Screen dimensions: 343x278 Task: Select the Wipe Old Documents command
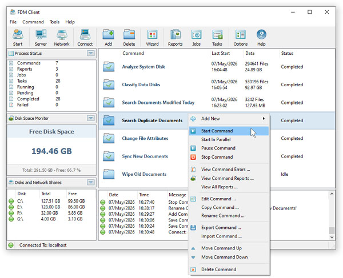pos(144,174)
